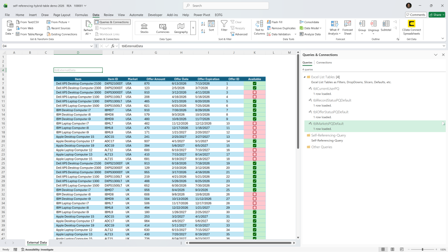The width and height of the screenshot is (448, 252).
Task: Toggle Available checkbox for Offer ID 10
Action: (x=255, y=123)
